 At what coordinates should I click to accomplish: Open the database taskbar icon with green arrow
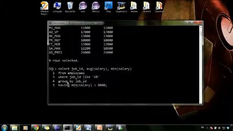121,128
